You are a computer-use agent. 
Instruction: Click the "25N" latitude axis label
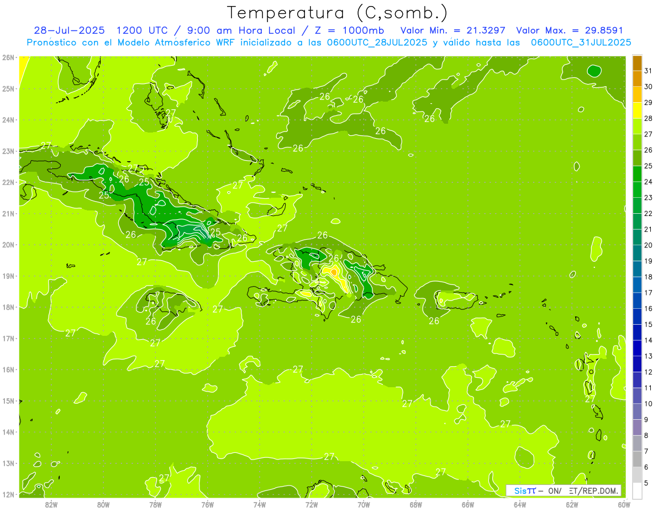pos(8,88)
